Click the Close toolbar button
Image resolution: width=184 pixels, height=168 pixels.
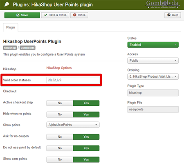click(x=79, y=15)
